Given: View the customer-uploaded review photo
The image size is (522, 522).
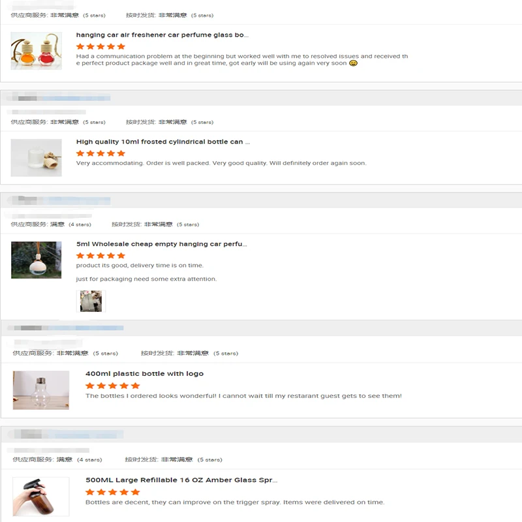Looking at the screenshot, I should pos(91,301).
